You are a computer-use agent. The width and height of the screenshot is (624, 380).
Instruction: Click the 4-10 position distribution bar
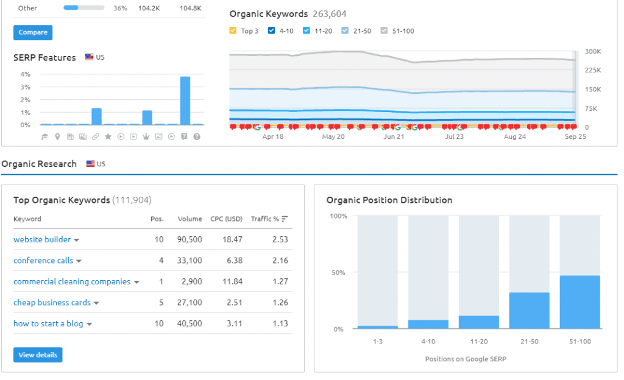point(428,325)
